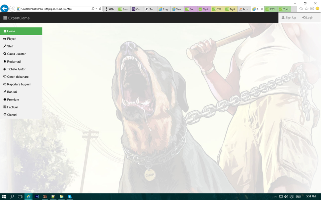Switch to the '#4b...' browser tab
The height and width of the screenshot is (200, 321).
click(x=110, y=9)
